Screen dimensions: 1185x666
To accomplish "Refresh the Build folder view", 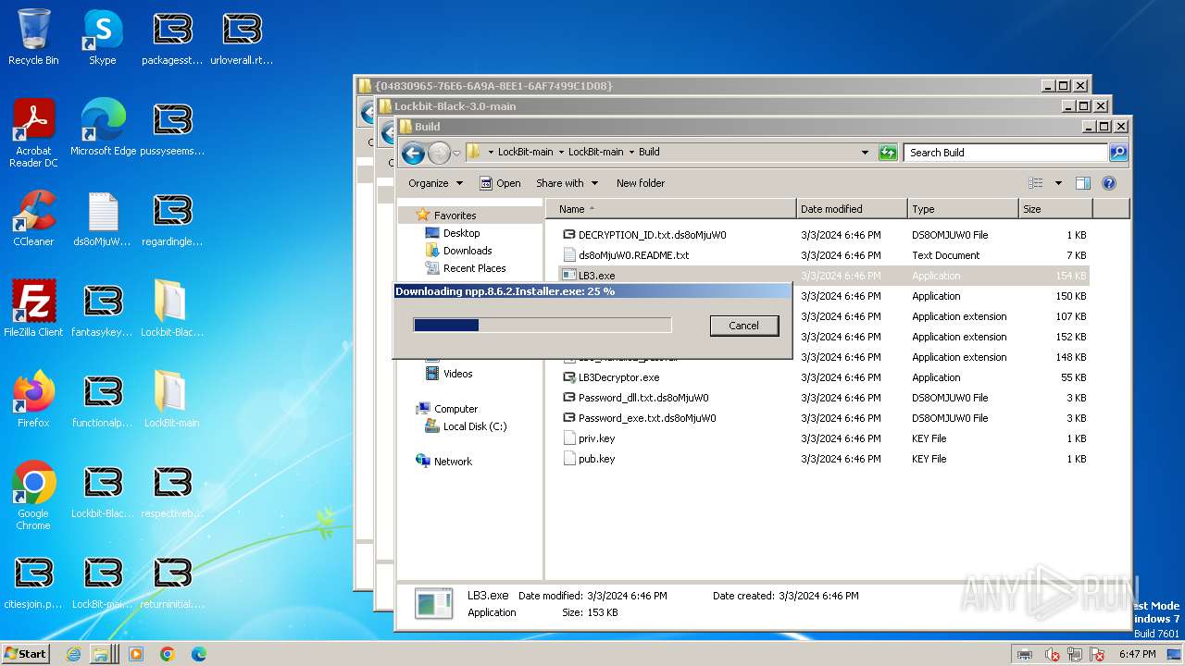I will [888, 153].
